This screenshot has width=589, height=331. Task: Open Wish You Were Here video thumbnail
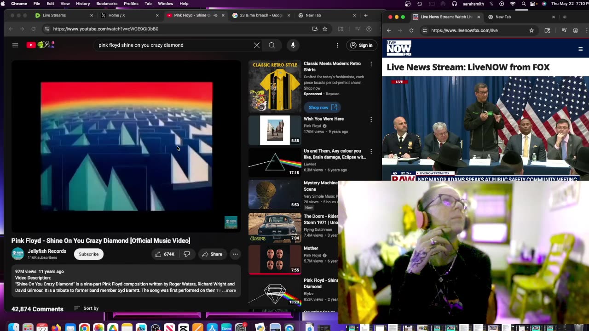point(275,130)
